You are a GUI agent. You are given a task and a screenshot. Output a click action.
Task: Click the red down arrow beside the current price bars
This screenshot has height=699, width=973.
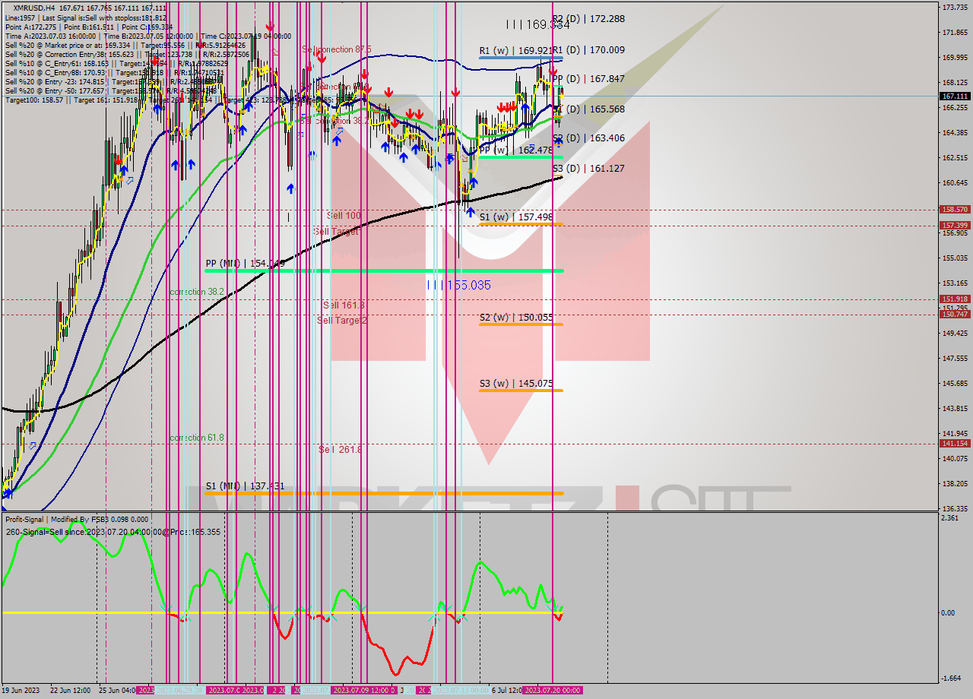[553, 71]
